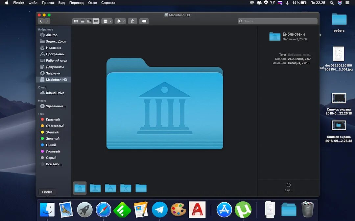This screenshot has width=355, height=221.
Task: Open the gear action menu
Action: tap(120, 21)
